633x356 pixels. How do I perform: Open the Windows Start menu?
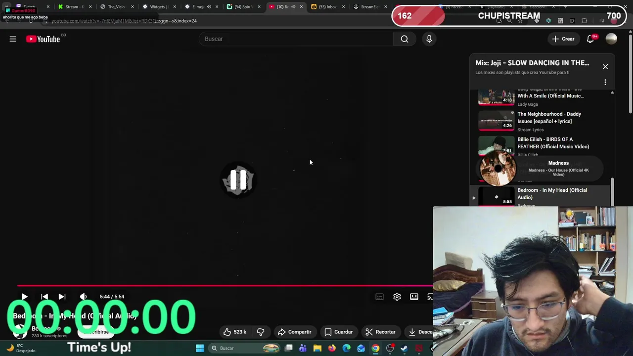point(200,348)
